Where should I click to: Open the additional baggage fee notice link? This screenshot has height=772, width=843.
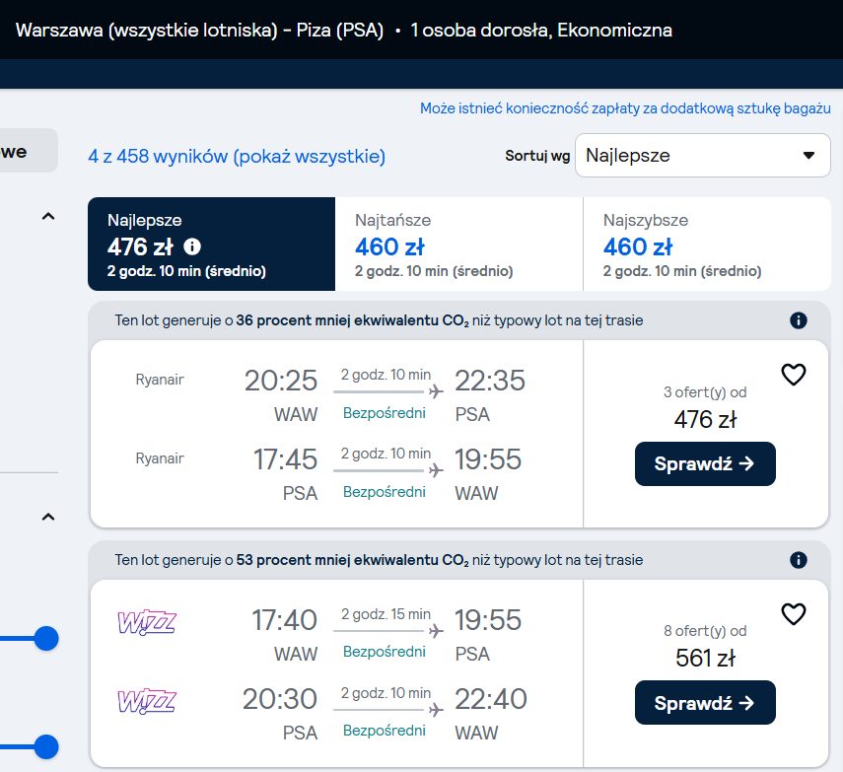click(625, 108)
